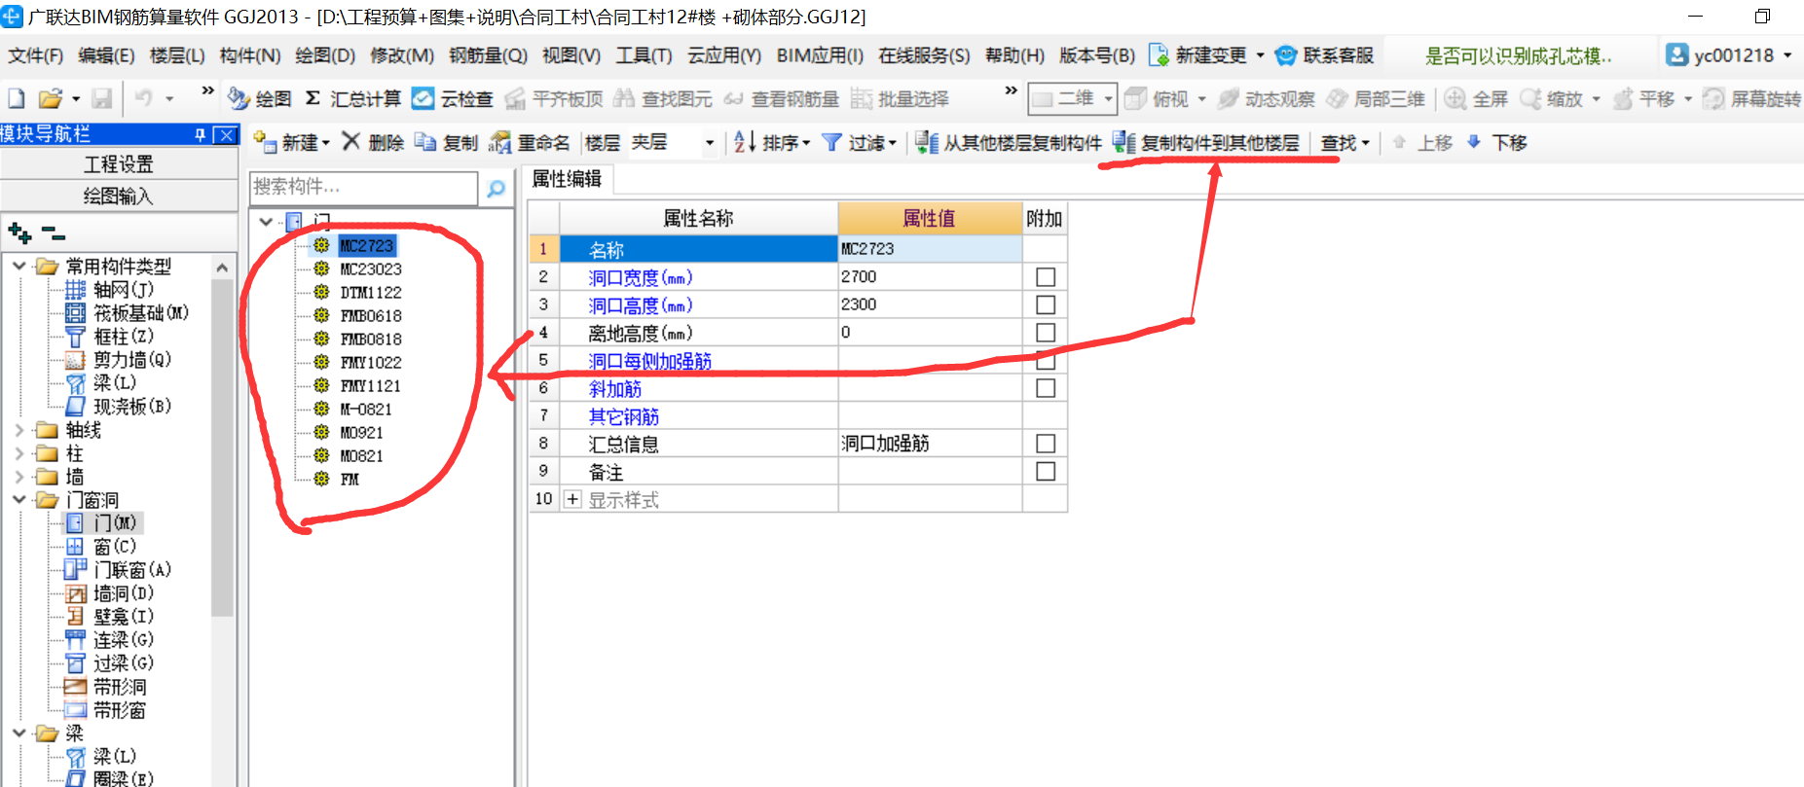Click the Undo arrow icon
Viewport: 1804px width, 787px height.
(x=143, y=98)
